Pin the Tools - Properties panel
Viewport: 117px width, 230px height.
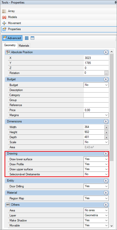coord(115,3)
